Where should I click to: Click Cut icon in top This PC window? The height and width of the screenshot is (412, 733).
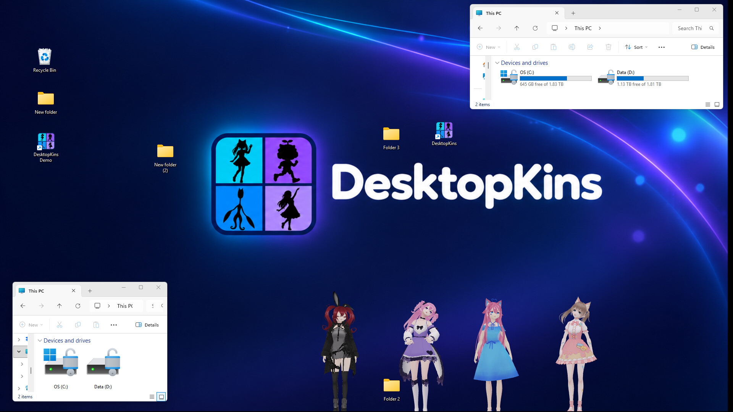(517, 47)
